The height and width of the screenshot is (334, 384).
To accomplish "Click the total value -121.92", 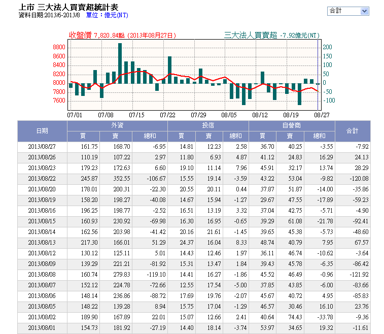I will pyautogui.click(x=359, y=275).
